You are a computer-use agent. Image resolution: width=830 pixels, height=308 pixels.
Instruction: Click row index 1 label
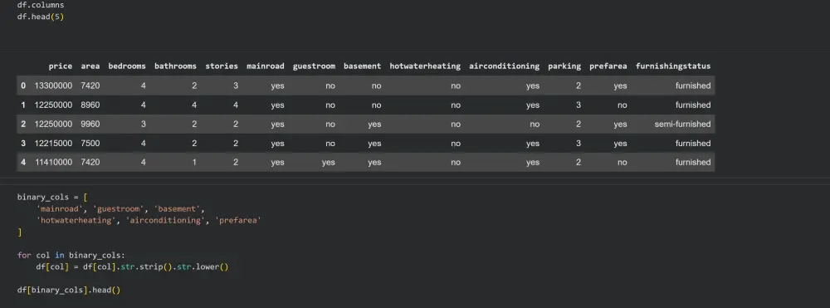[x=23, y=105]
